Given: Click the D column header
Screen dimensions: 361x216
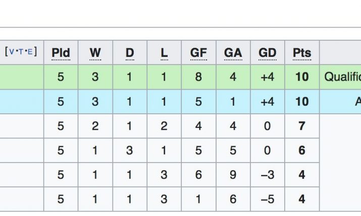Looking at the screenshot, I should [x=130, y=53].
